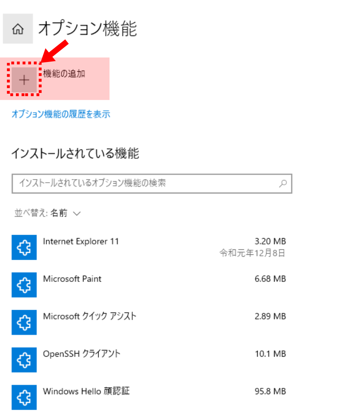Click the Internet Explorer 11 puzzle icon
Viewport: 362px width, 417px height.
pyautogui.click(x=24, y=247)
